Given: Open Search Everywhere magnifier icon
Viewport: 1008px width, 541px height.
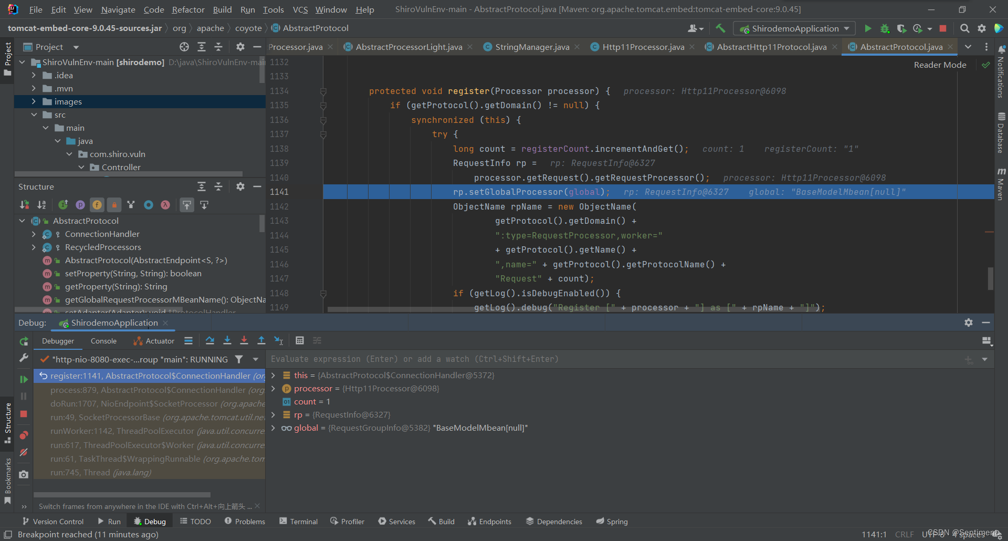Looking at the screenshot, I should (x=965, y=28).
